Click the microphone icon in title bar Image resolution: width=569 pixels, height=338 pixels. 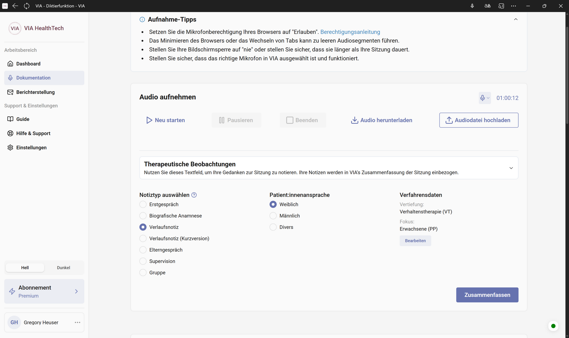tap(472, 6)
